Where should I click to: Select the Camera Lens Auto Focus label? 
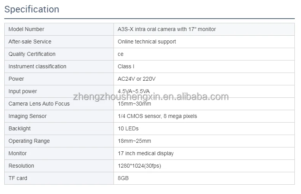39,104
